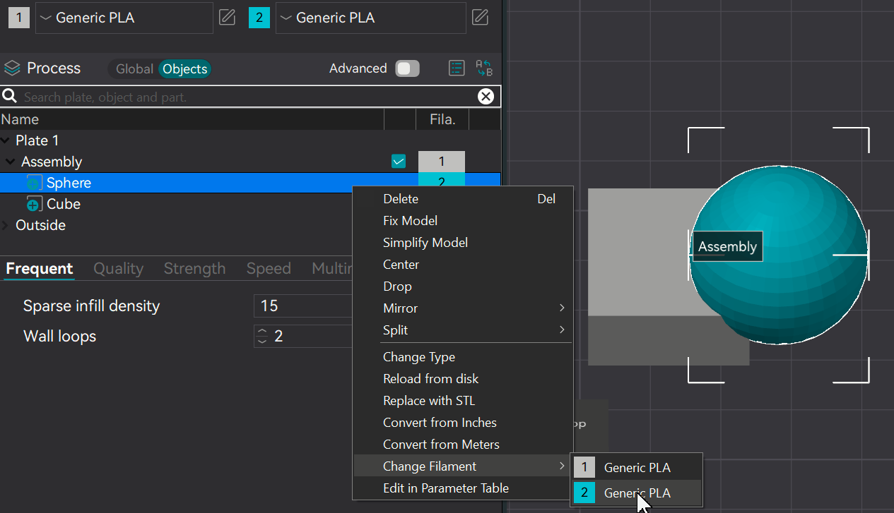This screenshot has height=513, width=894.
Task: Click Convert from Meters
Action: (463, 445)
